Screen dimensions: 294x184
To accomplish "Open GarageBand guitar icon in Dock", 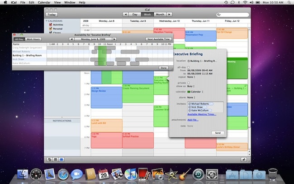I will pos(185,174).
